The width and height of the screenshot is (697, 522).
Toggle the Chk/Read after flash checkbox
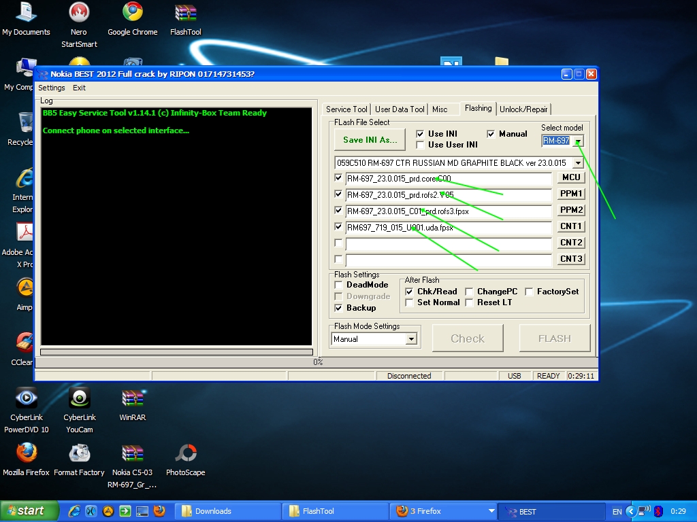pos(409,292)
